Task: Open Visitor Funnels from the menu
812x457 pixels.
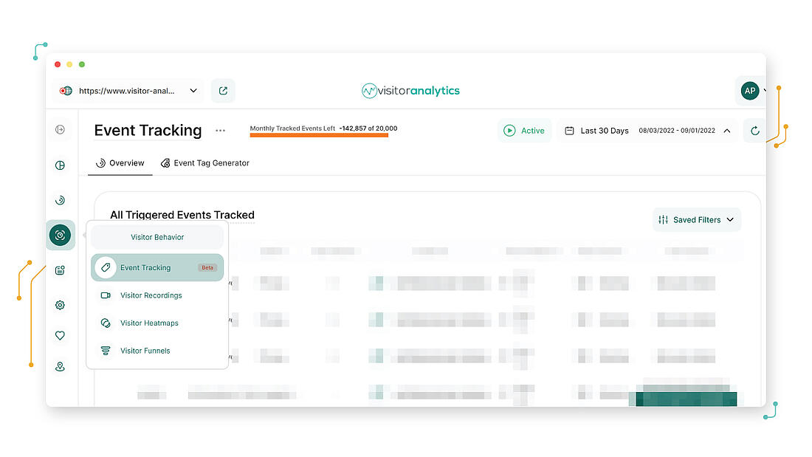Action: [x=157, y=351]
